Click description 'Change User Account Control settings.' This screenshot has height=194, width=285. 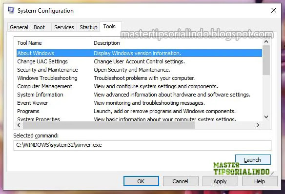[x=139, y=61]
